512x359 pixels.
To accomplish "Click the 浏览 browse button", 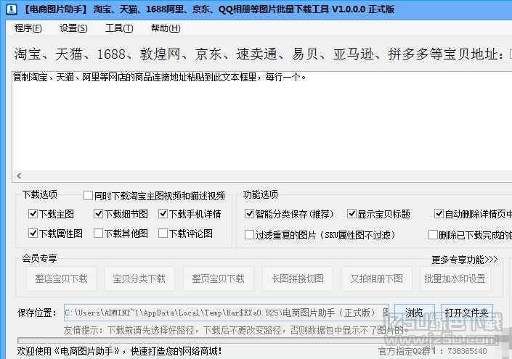I will point(415,313).
